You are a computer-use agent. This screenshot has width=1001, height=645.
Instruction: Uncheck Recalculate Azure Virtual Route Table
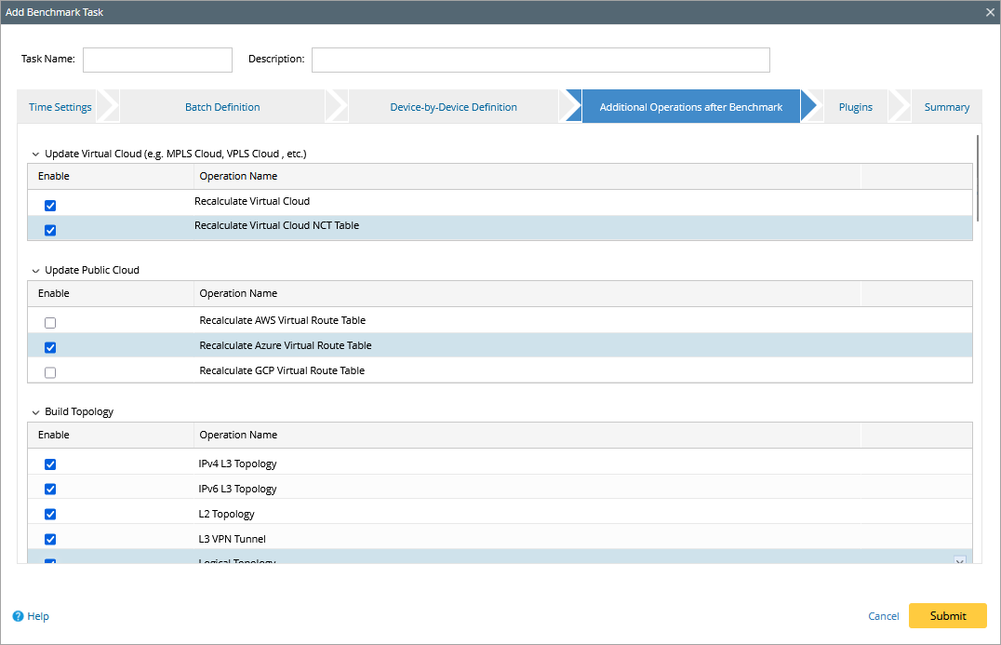pyautogui.click(x=50, y=347)
